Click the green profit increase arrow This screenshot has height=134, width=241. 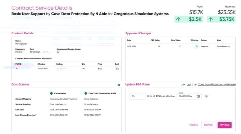point(178,19)
